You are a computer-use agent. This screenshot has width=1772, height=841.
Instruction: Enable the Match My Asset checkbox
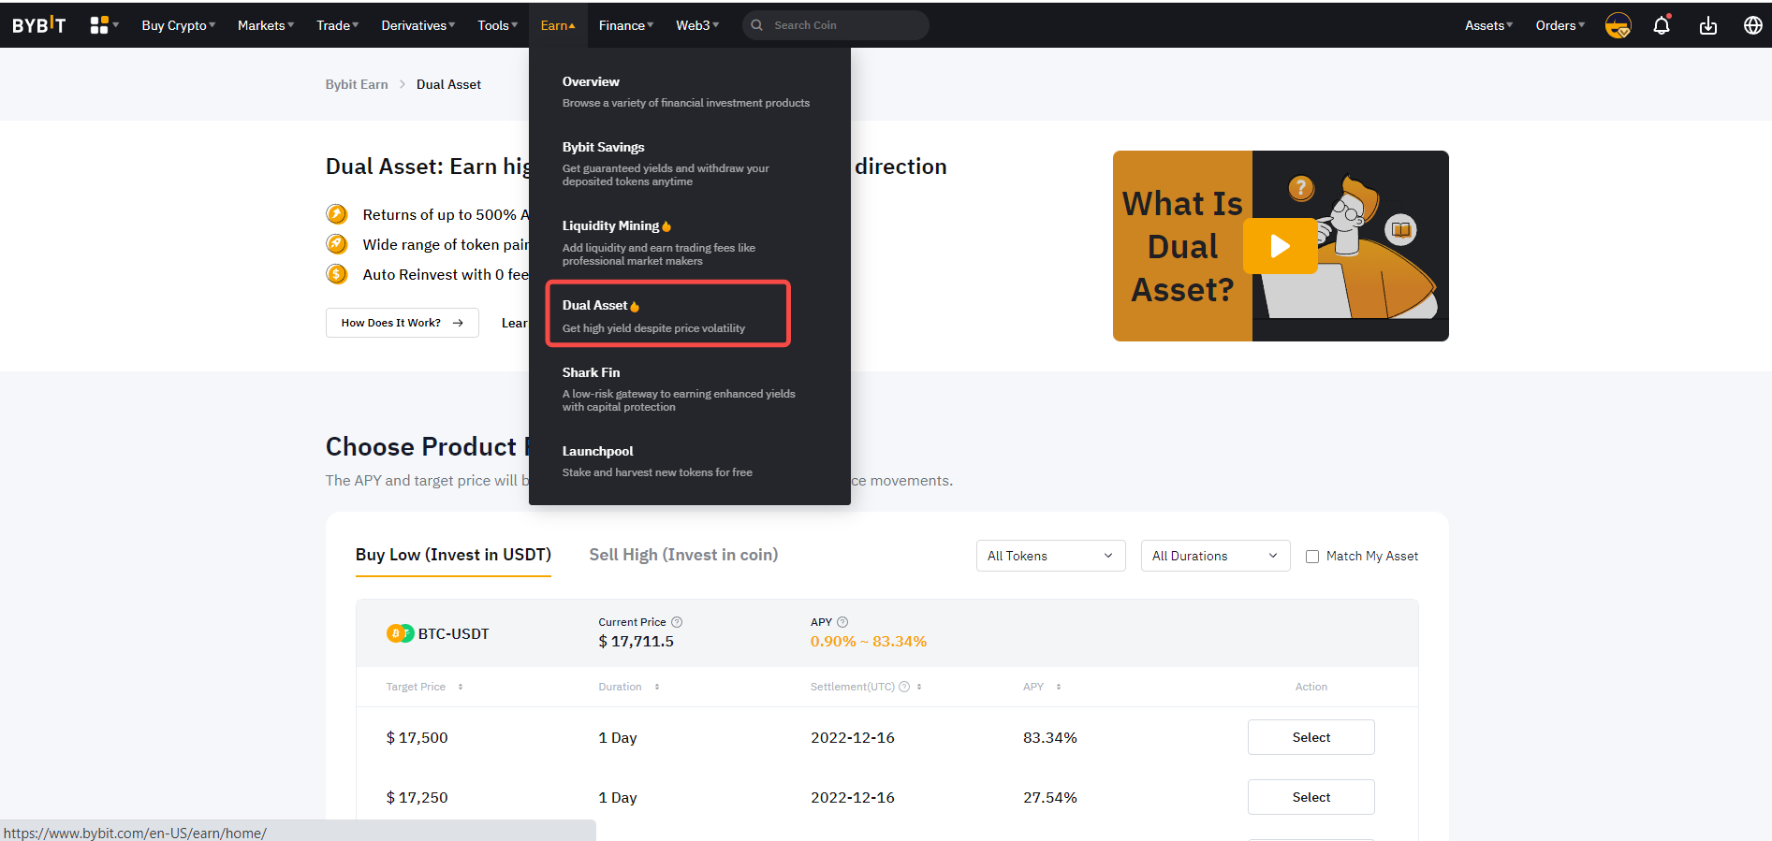click(1312, 557)
